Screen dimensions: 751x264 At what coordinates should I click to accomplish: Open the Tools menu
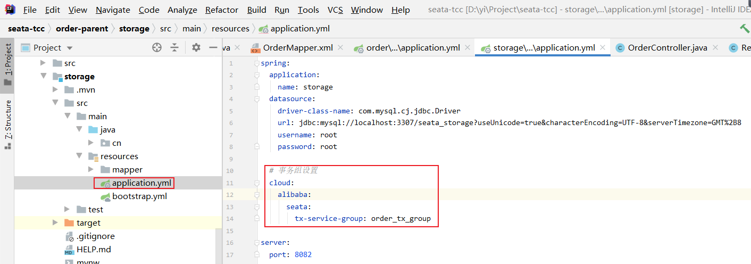308,10
